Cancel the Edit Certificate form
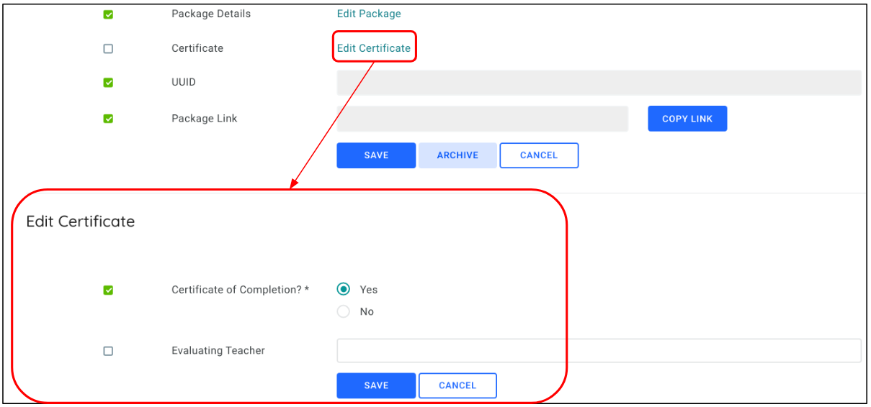The height and width of the screenshot is (407, 871). click(457, 385)
